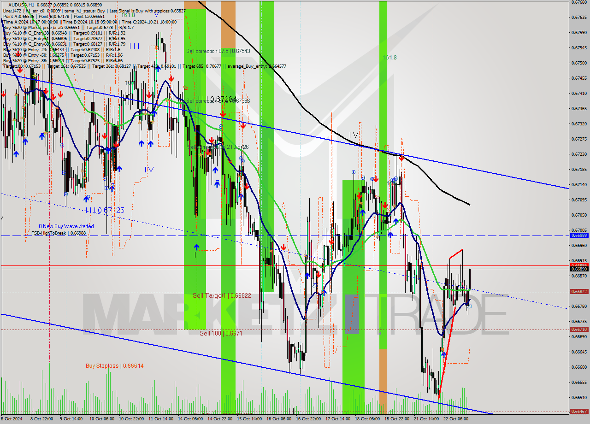Click the 0.66467 price tag at axis bottom
This screenshot has width=590, height=424.
(x=579, y=412)
